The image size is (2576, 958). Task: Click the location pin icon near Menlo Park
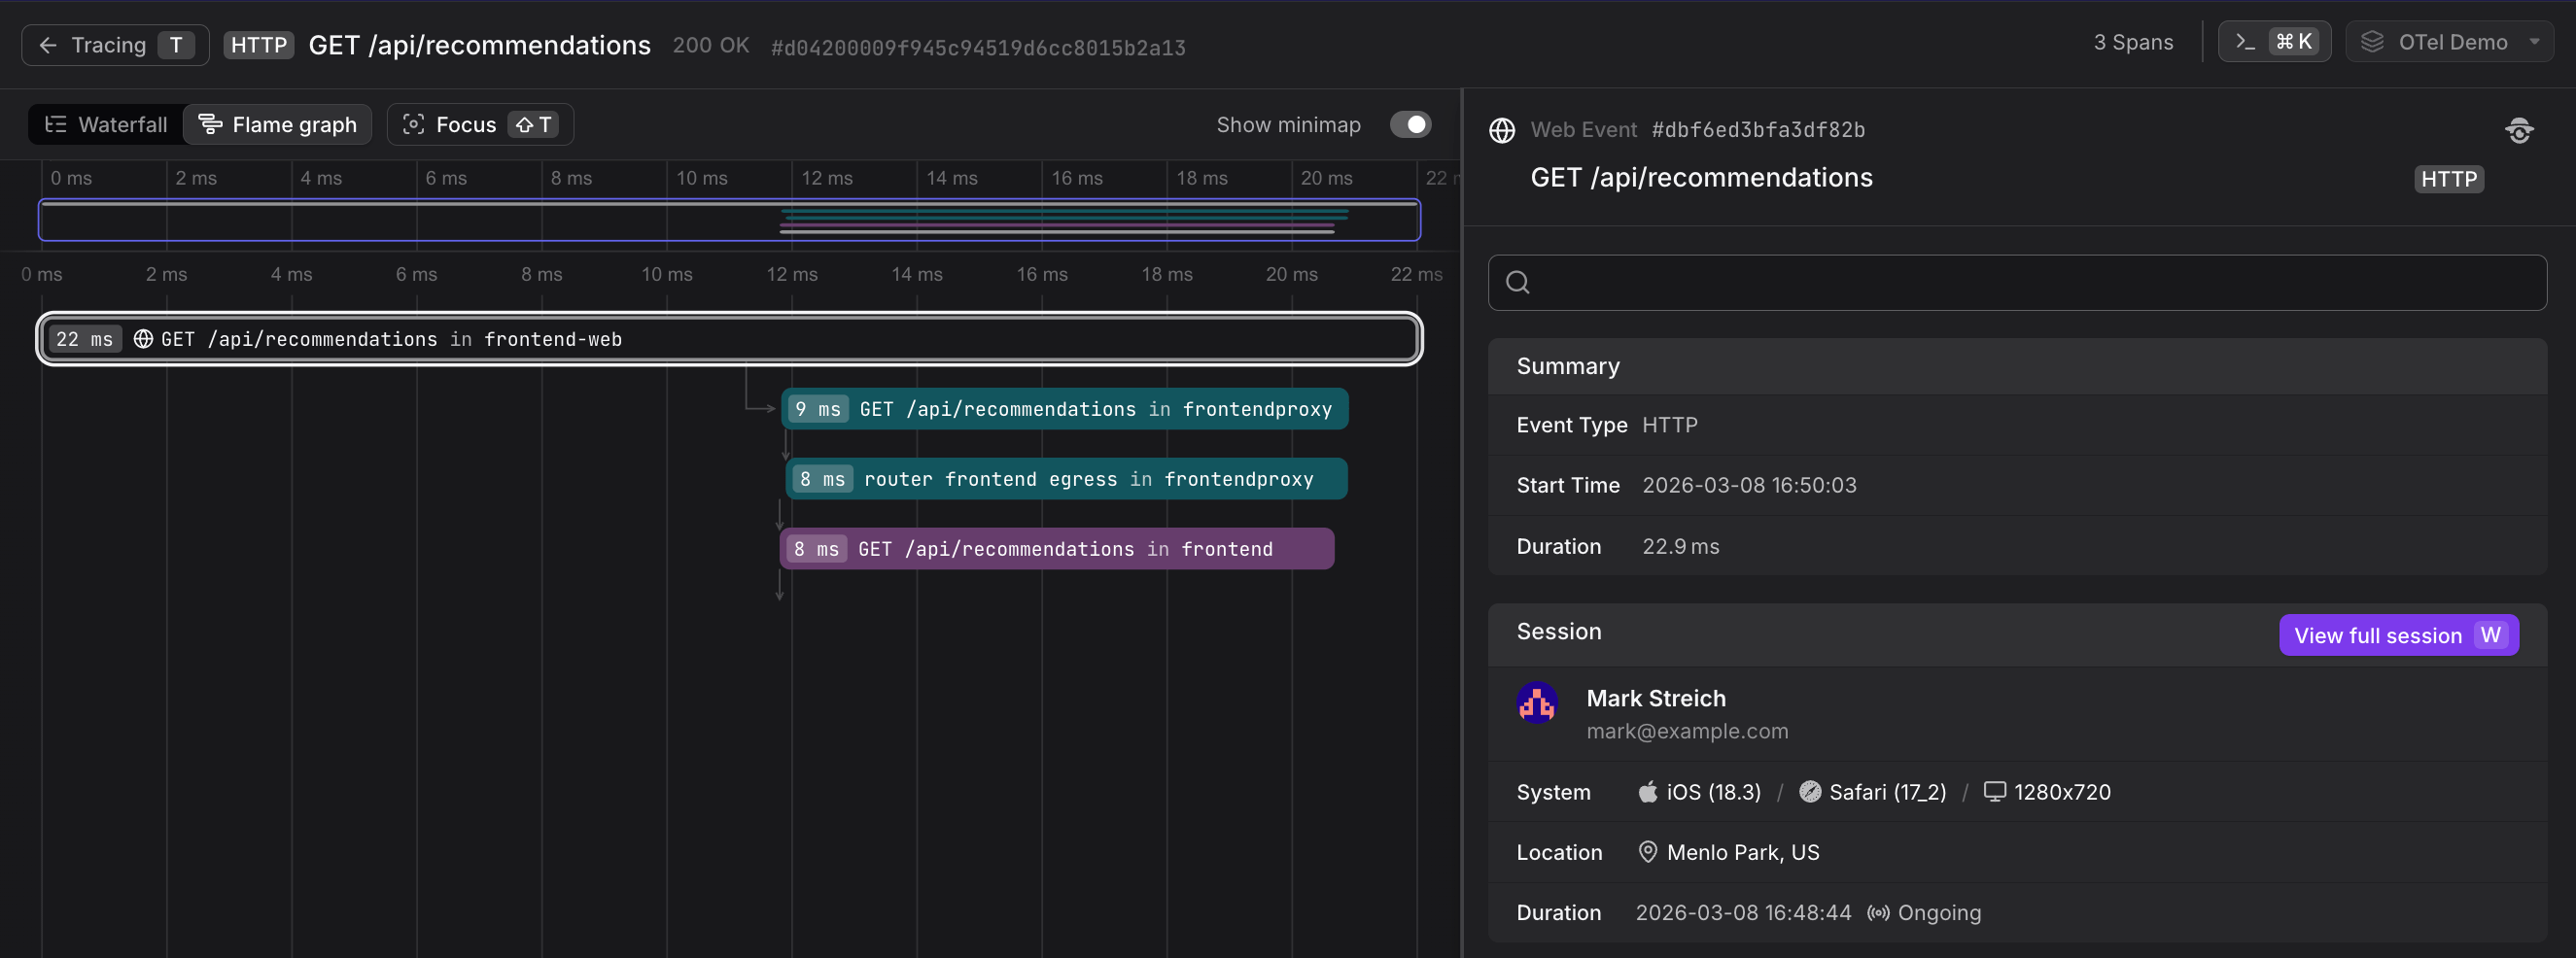[1647, 852]
